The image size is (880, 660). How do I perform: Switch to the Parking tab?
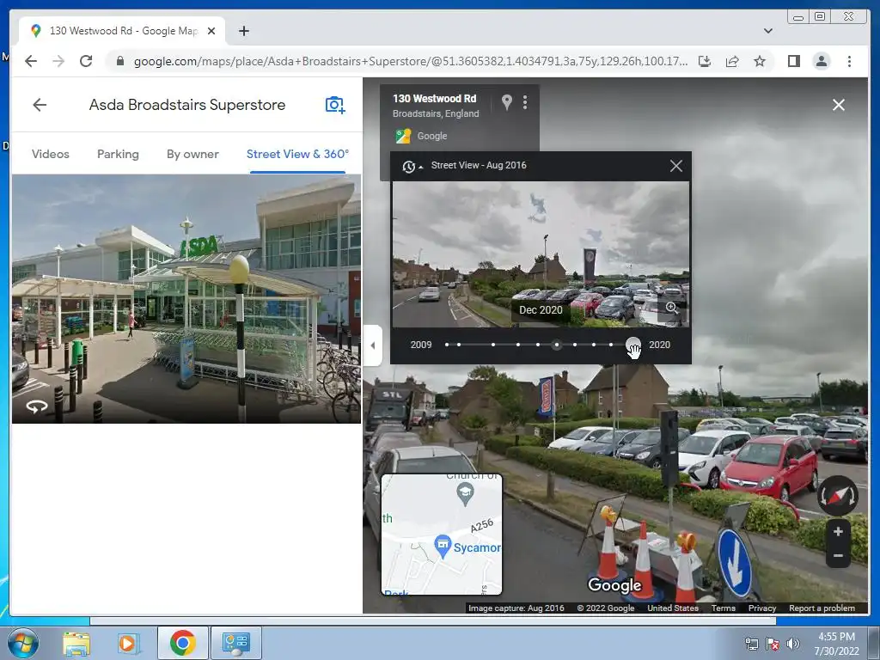coord(118,154)
